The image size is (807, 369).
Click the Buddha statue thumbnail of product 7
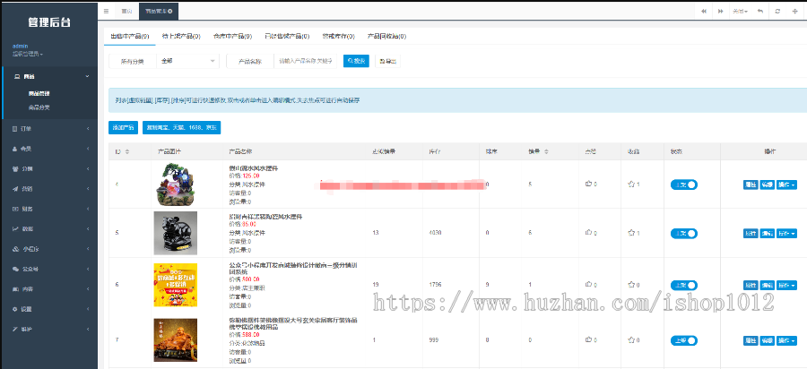point(175,339)
